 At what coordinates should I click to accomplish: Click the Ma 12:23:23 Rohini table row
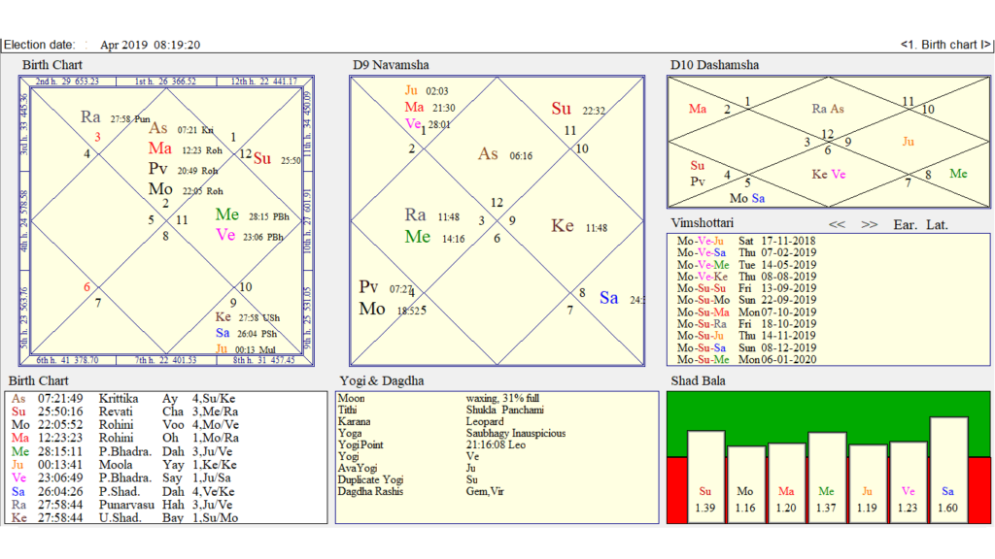click(125, 438)
